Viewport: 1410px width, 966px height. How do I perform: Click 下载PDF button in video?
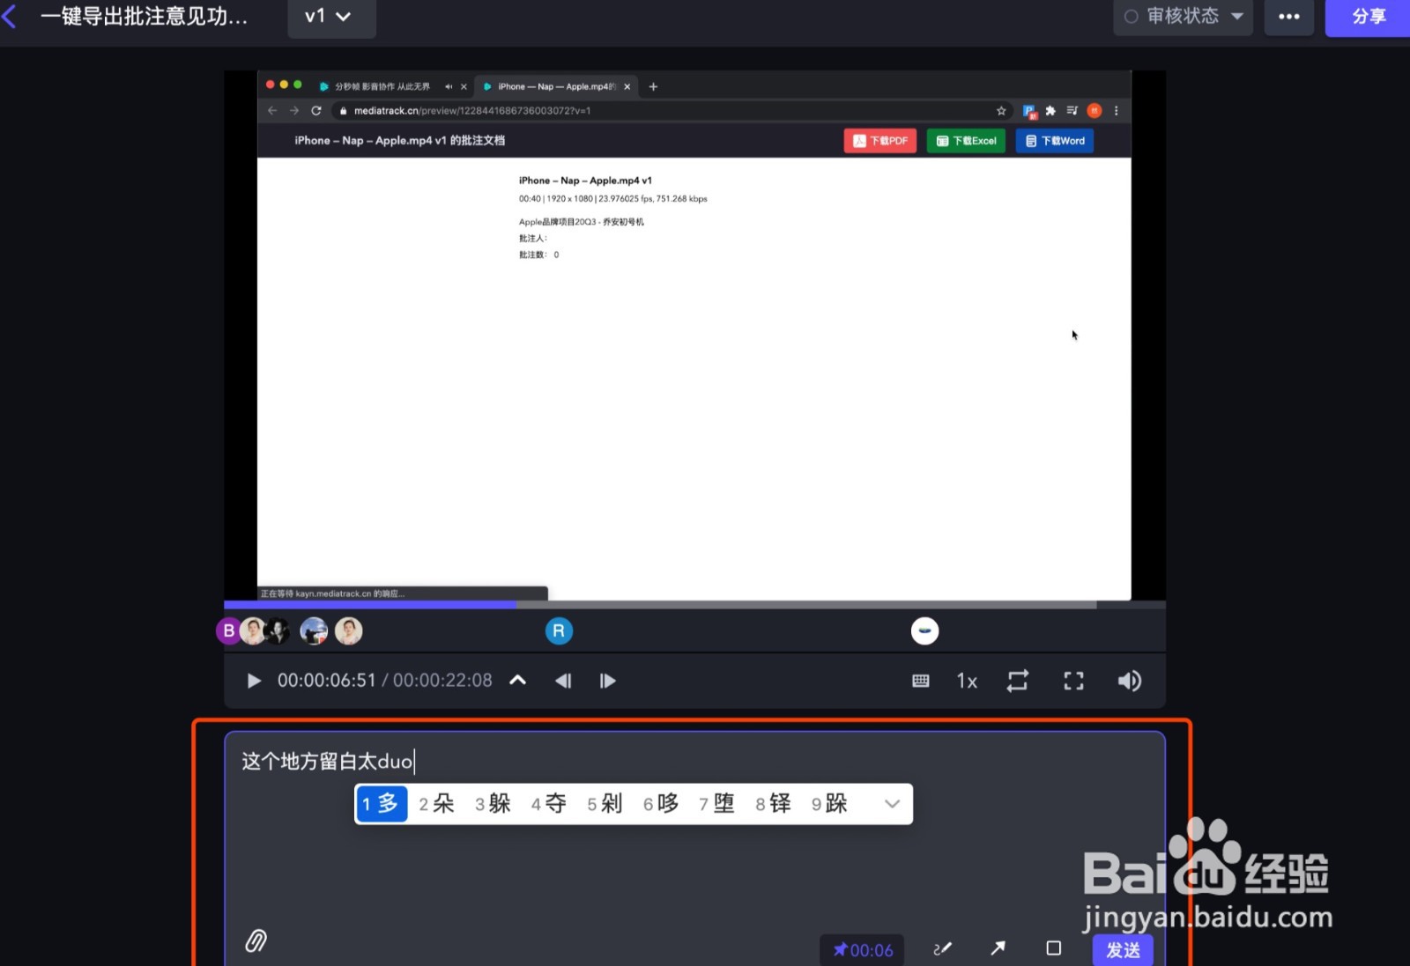click(880, 141)
